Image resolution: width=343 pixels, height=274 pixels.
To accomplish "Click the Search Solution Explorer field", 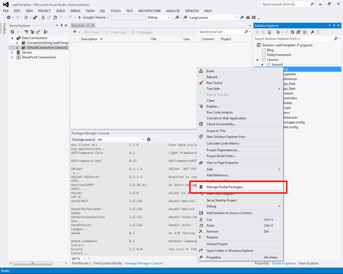I will (294, 39).
